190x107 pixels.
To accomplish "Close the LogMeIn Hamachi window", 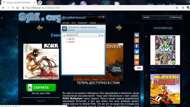I will coord(103,17).
